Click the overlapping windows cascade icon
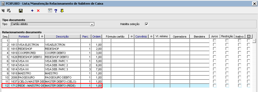258x92 pixels. [x=9, y=11]
